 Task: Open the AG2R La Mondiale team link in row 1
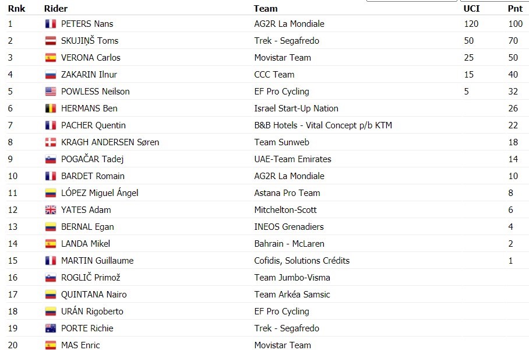(x=289, y=24)
